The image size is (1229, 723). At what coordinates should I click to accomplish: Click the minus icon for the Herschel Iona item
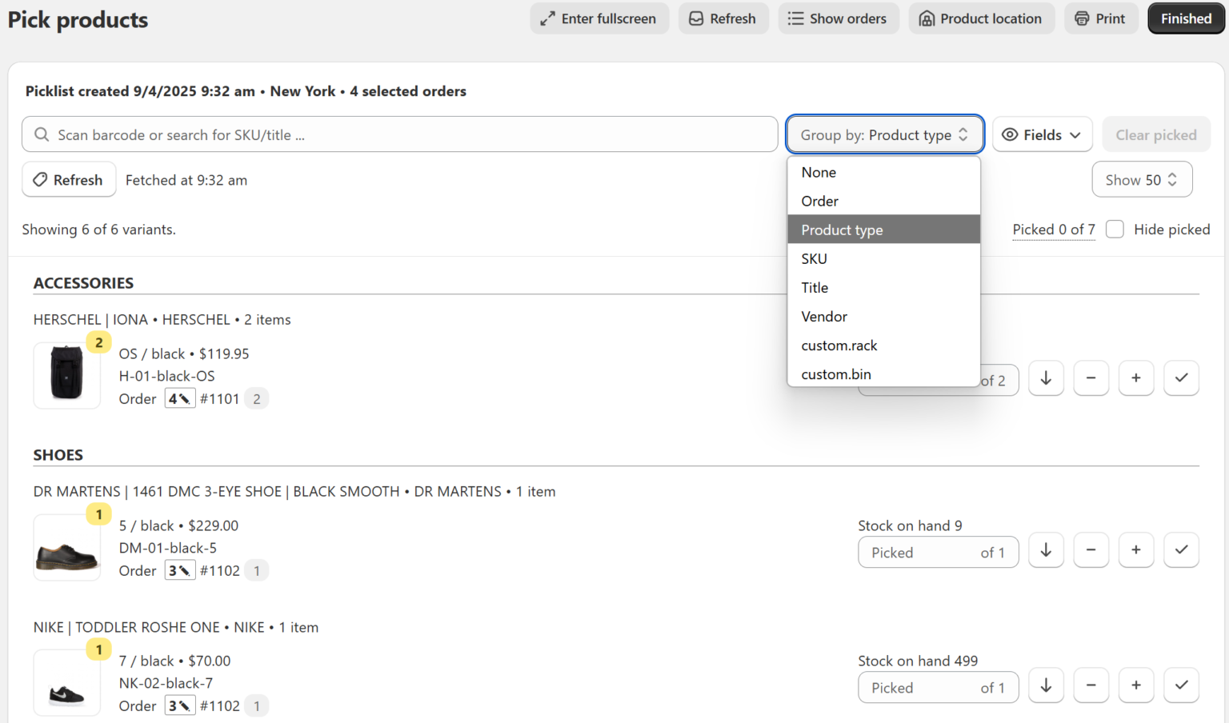click(x=1091, y=378)
